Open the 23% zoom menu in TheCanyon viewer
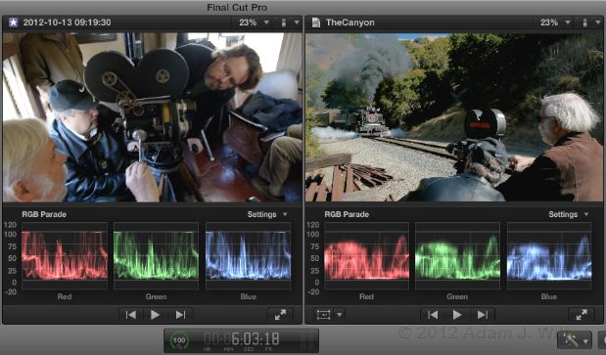 point(554,22)
